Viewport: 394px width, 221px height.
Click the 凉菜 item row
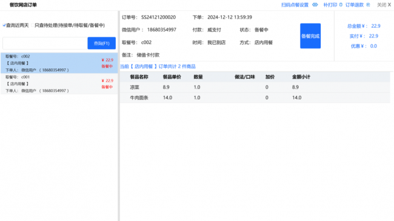click(255, 87)
